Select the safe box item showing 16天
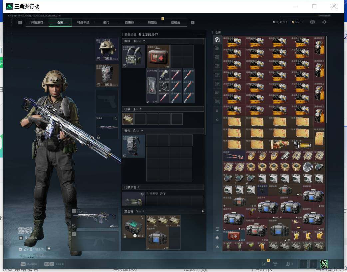 pyautogui.click(x=134, y=227)
